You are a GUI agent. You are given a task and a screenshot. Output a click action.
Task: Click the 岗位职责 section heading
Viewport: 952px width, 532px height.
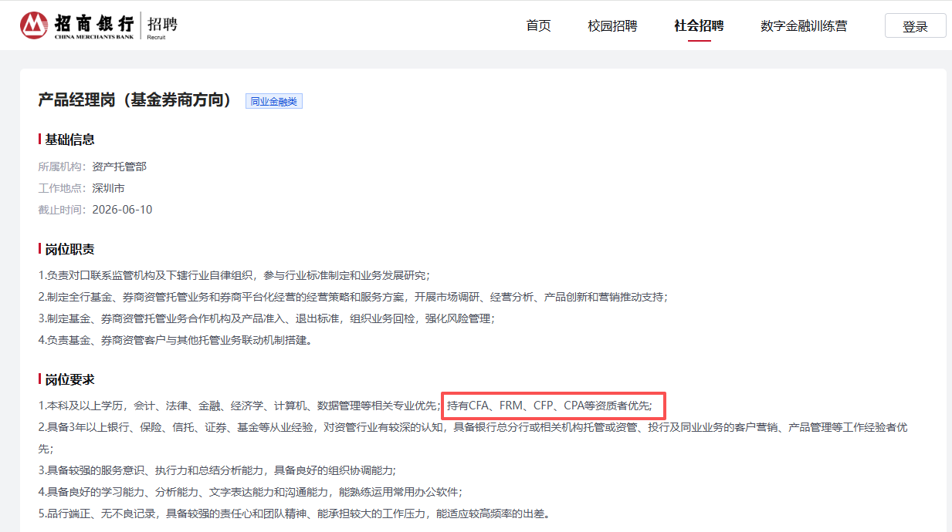[x=69, y=250]
